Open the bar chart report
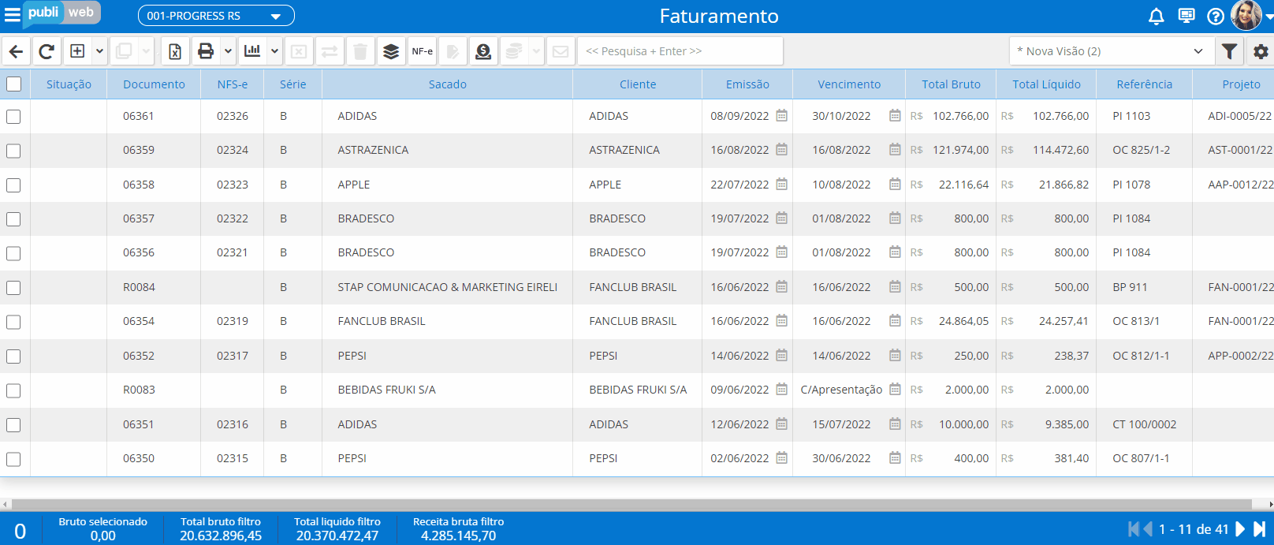 tap(252, 51)
